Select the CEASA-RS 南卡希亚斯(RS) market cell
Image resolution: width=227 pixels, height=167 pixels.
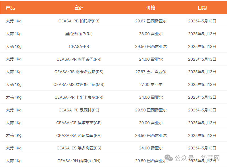click(x=79, y=72)
